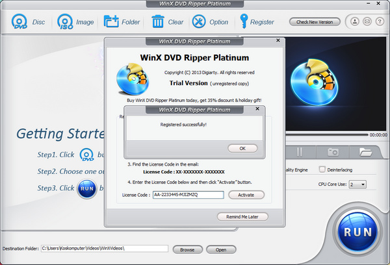Start ripping with the big RUN button
This screenshot has width=390, height=265.
point(357,232)
